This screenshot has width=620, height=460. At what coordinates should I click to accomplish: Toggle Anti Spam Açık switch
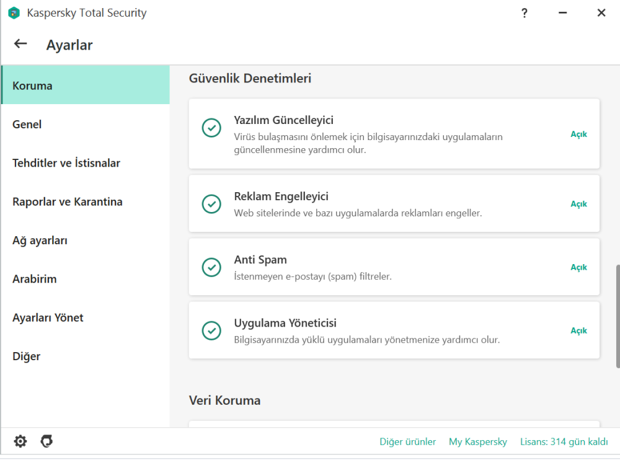[578, 267]
